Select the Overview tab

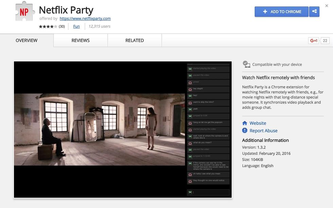(x=27, y=41)
